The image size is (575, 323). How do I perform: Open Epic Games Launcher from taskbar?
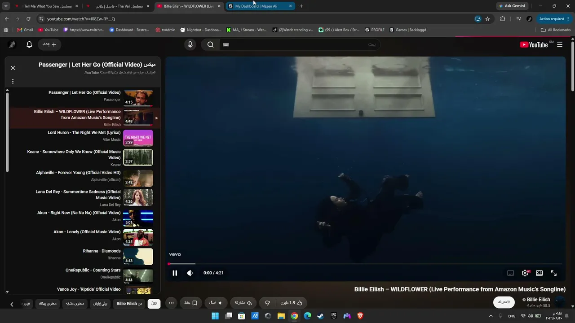[334, 316]
